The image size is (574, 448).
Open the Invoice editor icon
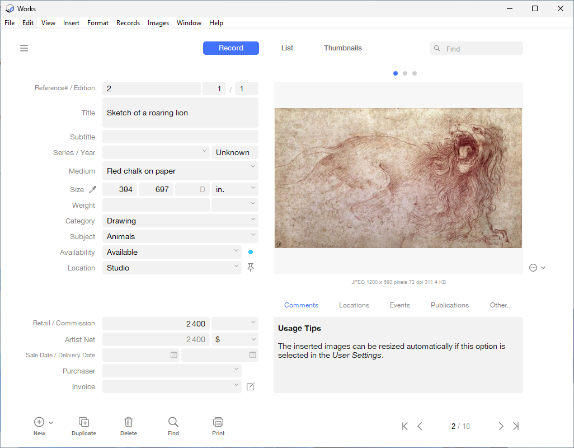[x=250, y=386]
